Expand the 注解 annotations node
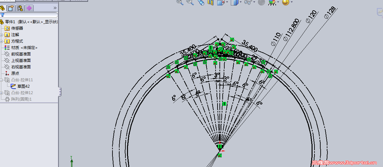The height and width of the screenshot is (167, 383). (x=2, y=35)
